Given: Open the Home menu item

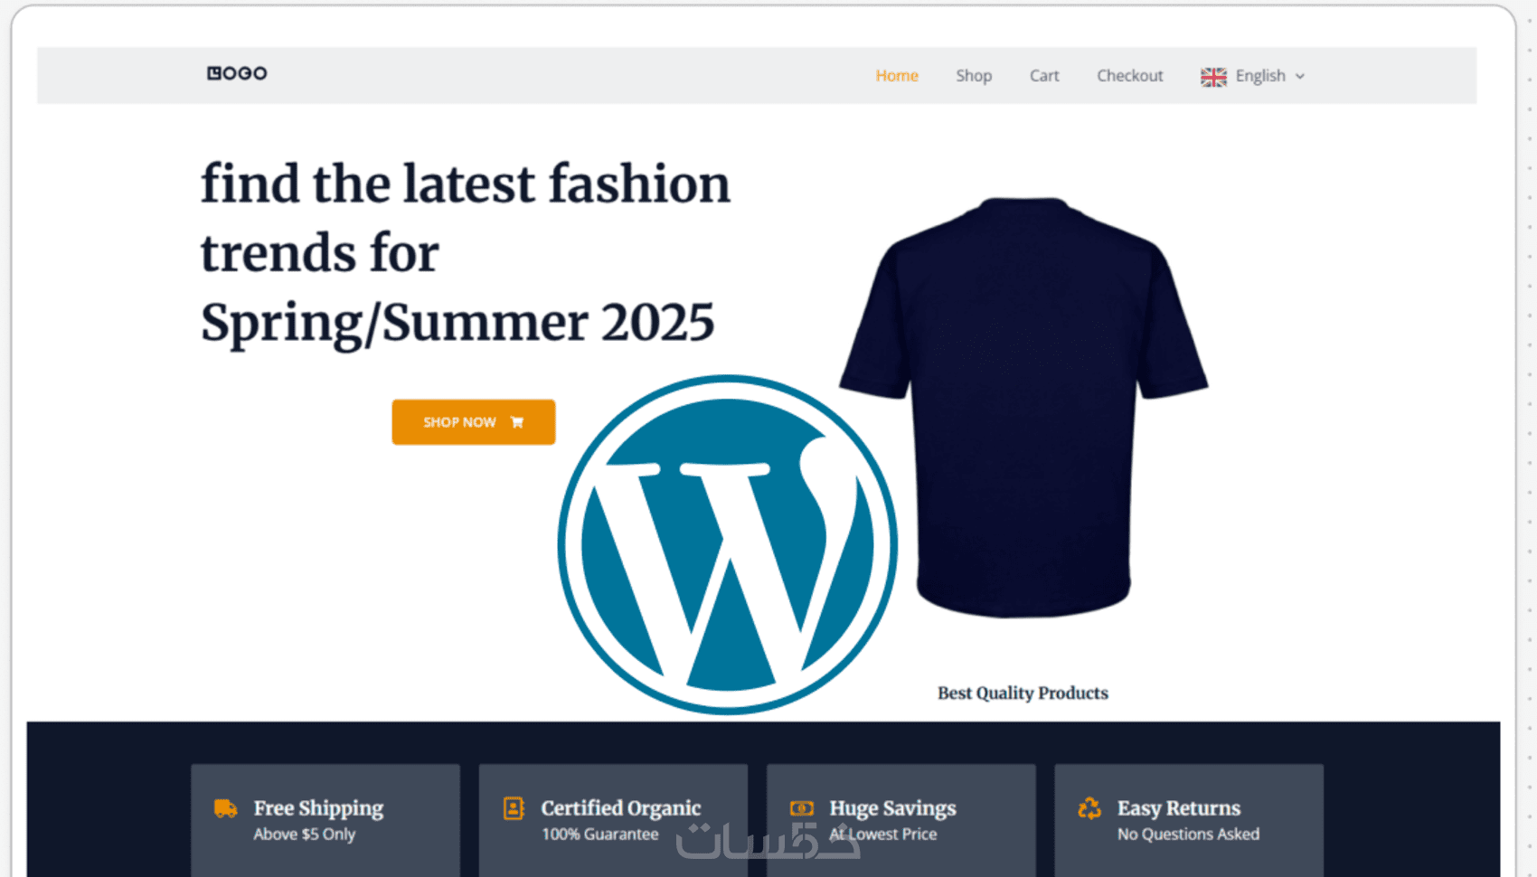Looking at the screenshot, I should (897, 76).
